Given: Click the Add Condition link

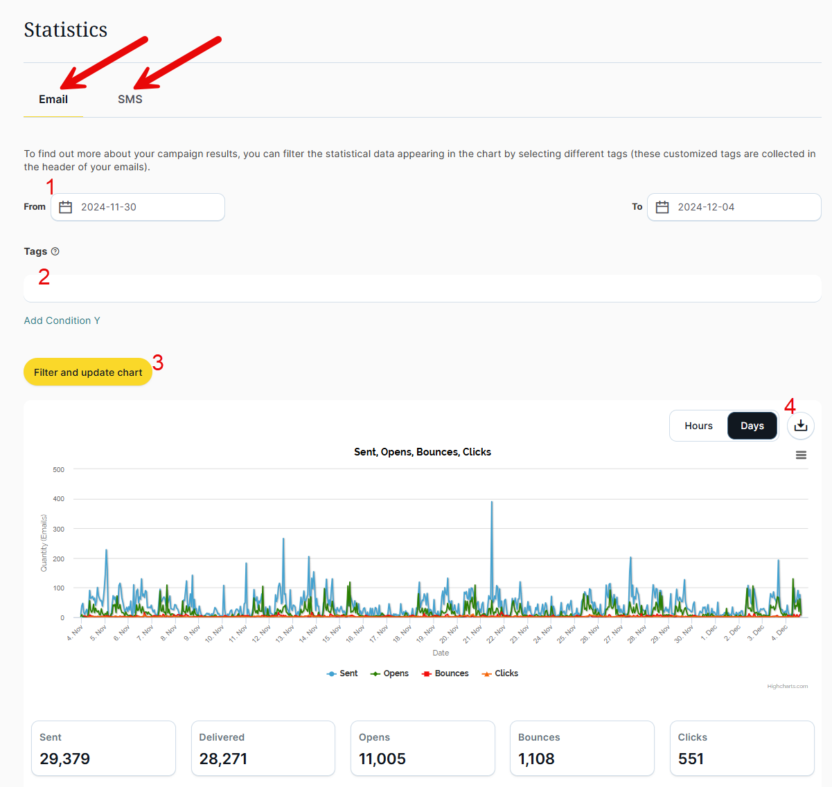Looking at the screenshot, I should [x=62, y=320].
